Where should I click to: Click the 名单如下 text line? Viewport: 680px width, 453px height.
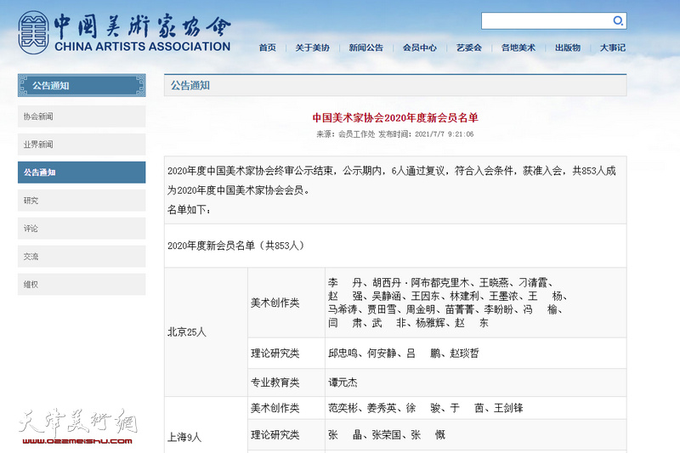click(190, 210)
